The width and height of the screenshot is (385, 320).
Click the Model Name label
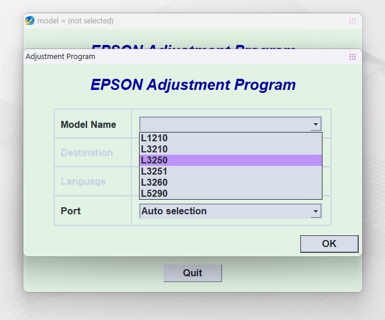[88, 124]
